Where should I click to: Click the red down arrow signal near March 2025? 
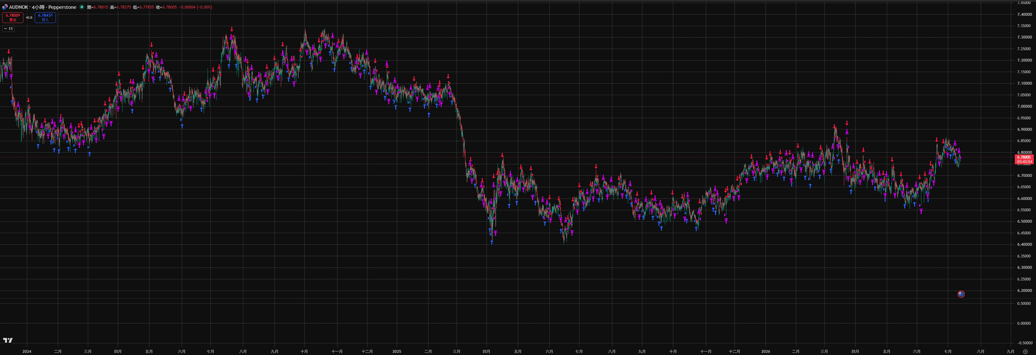[x=448, y=76]
